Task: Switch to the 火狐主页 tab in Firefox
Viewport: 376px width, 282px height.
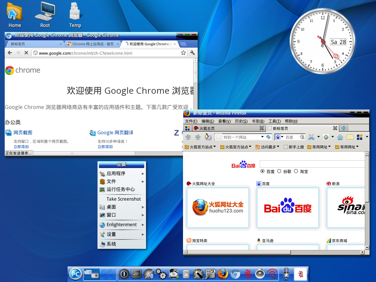Action: coord(229,128)
